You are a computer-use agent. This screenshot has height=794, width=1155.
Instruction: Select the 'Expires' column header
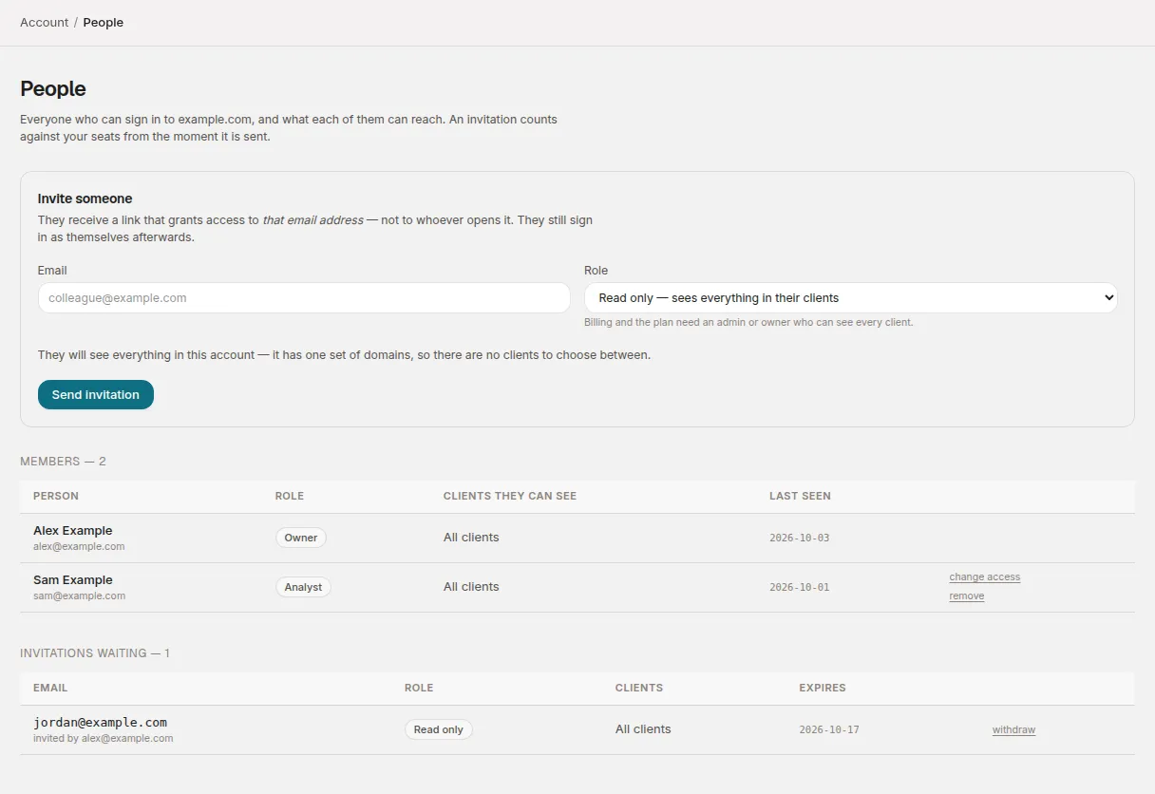point(823,688)
